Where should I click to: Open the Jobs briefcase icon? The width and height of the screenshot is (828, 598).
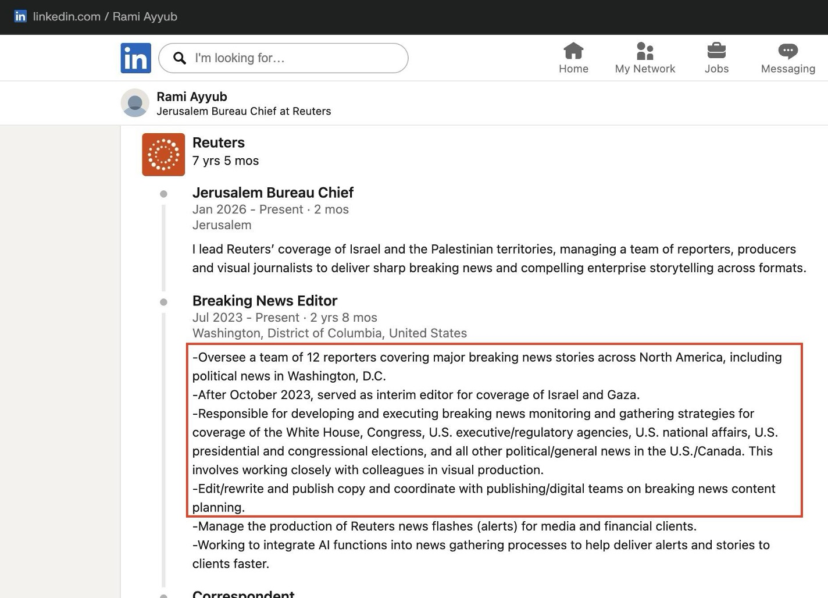click(x=716, y=51)
